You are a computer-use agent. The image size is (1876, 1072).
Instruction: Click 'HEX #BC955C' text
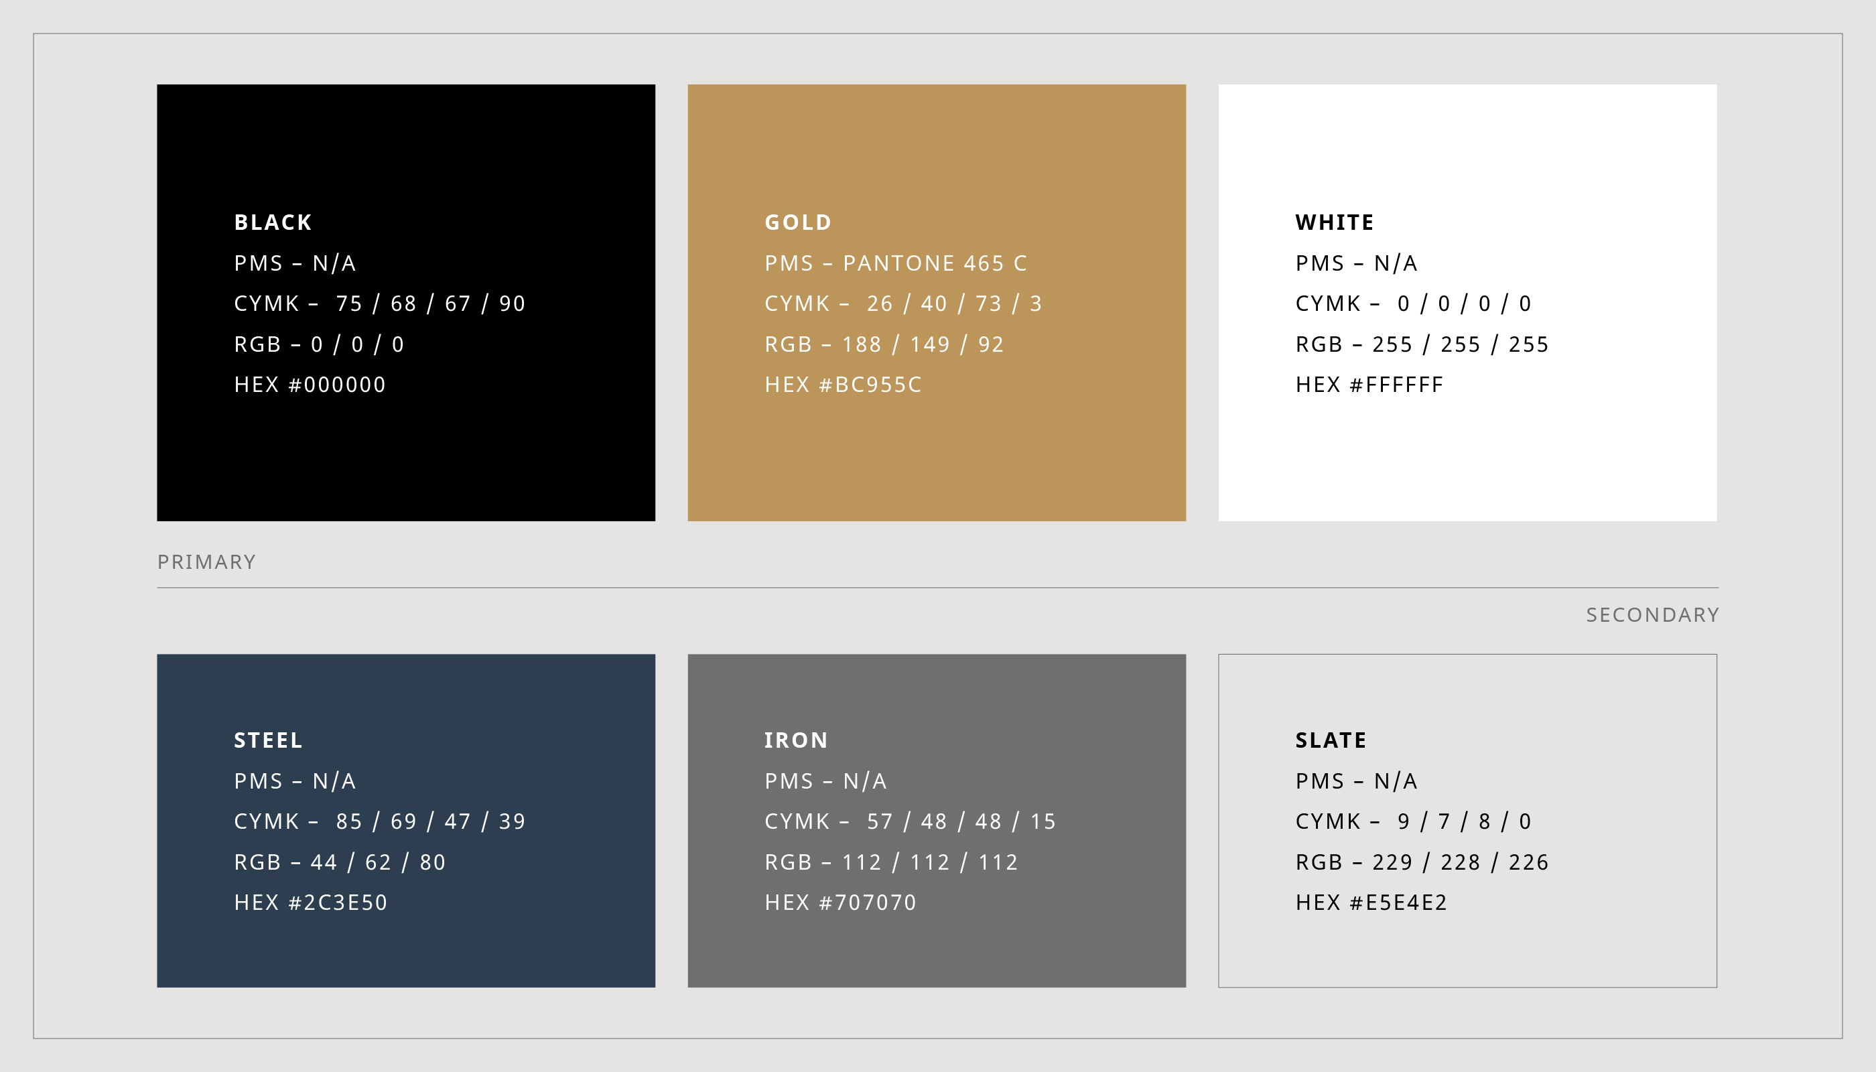843,385
